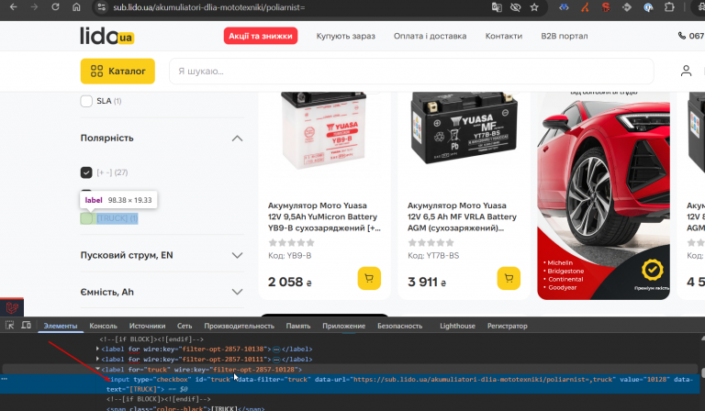Expand collapsed ellipsis in label 10111 row

click(x=276, y=360)
